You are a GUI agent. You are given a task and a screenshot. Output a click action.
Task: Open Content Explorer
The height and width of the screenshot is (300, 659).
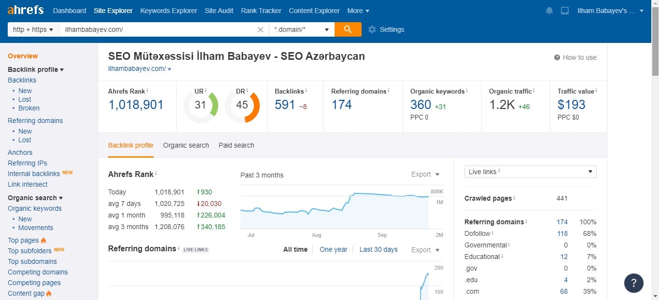point(314,11)
